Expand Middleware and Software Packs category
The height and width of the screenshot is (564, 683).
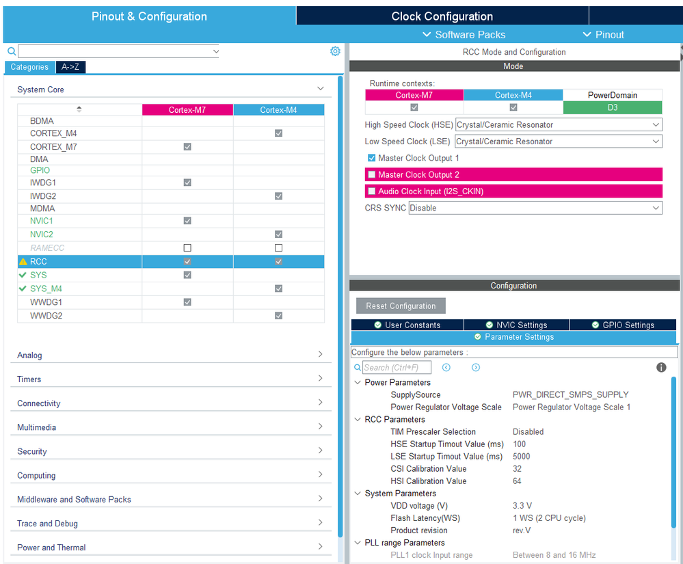[x=321, y=498]
